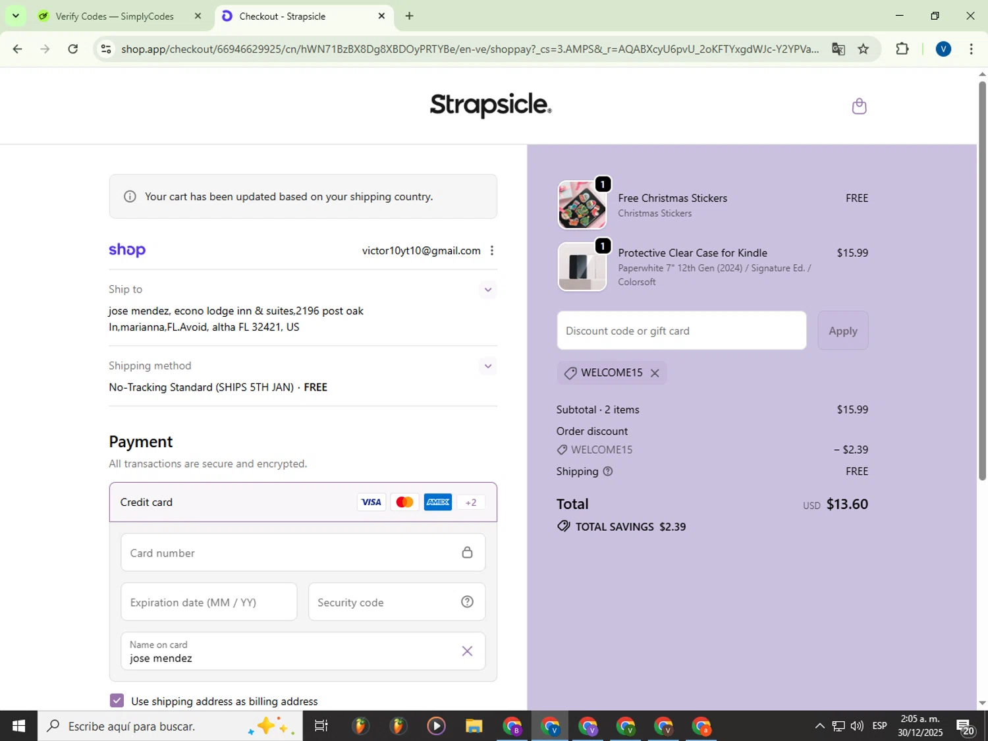Click the Total Savings tag icon

[563, 526]
